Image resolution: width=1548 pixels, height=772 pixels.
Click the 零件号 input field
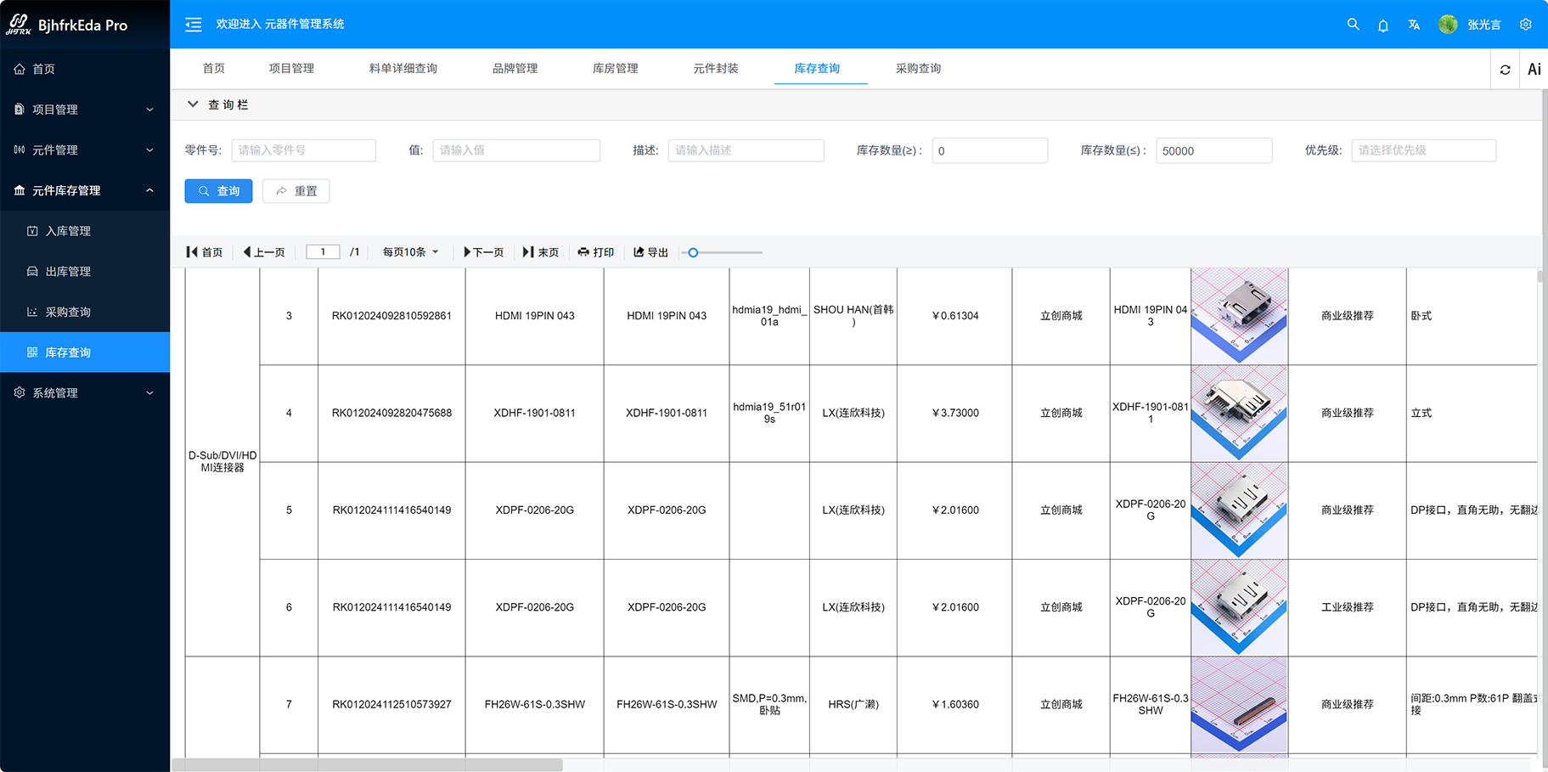(303, 150)
